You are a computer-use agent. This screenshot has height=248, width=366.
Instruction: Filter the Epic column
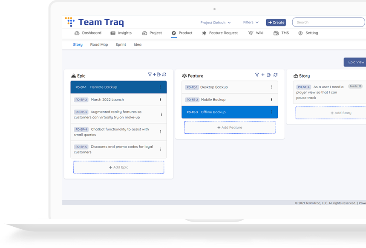150,75
